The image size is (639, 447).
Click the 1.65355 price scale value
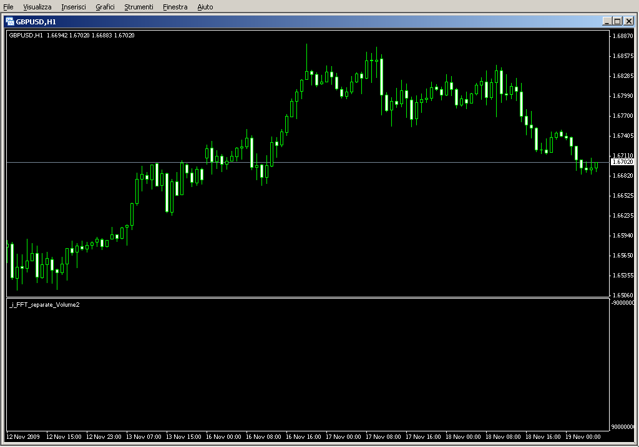point(623,275)
